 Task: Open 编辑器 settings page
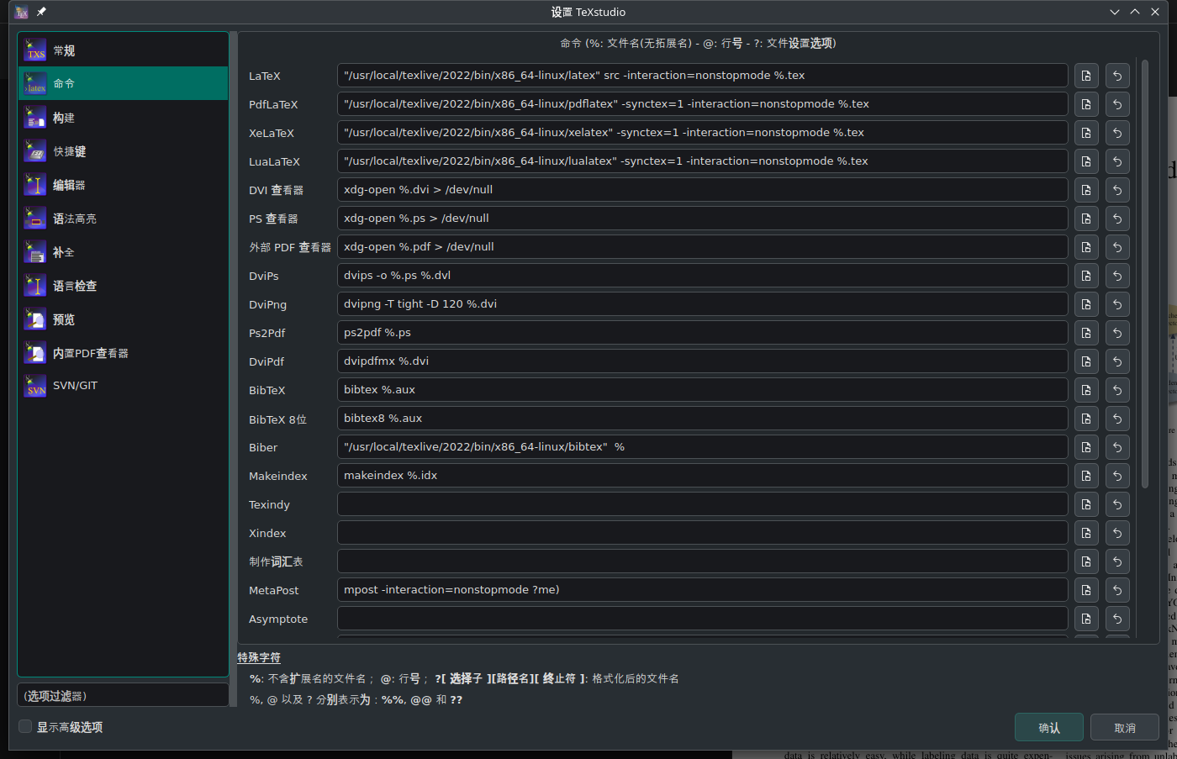pos(124,185)
